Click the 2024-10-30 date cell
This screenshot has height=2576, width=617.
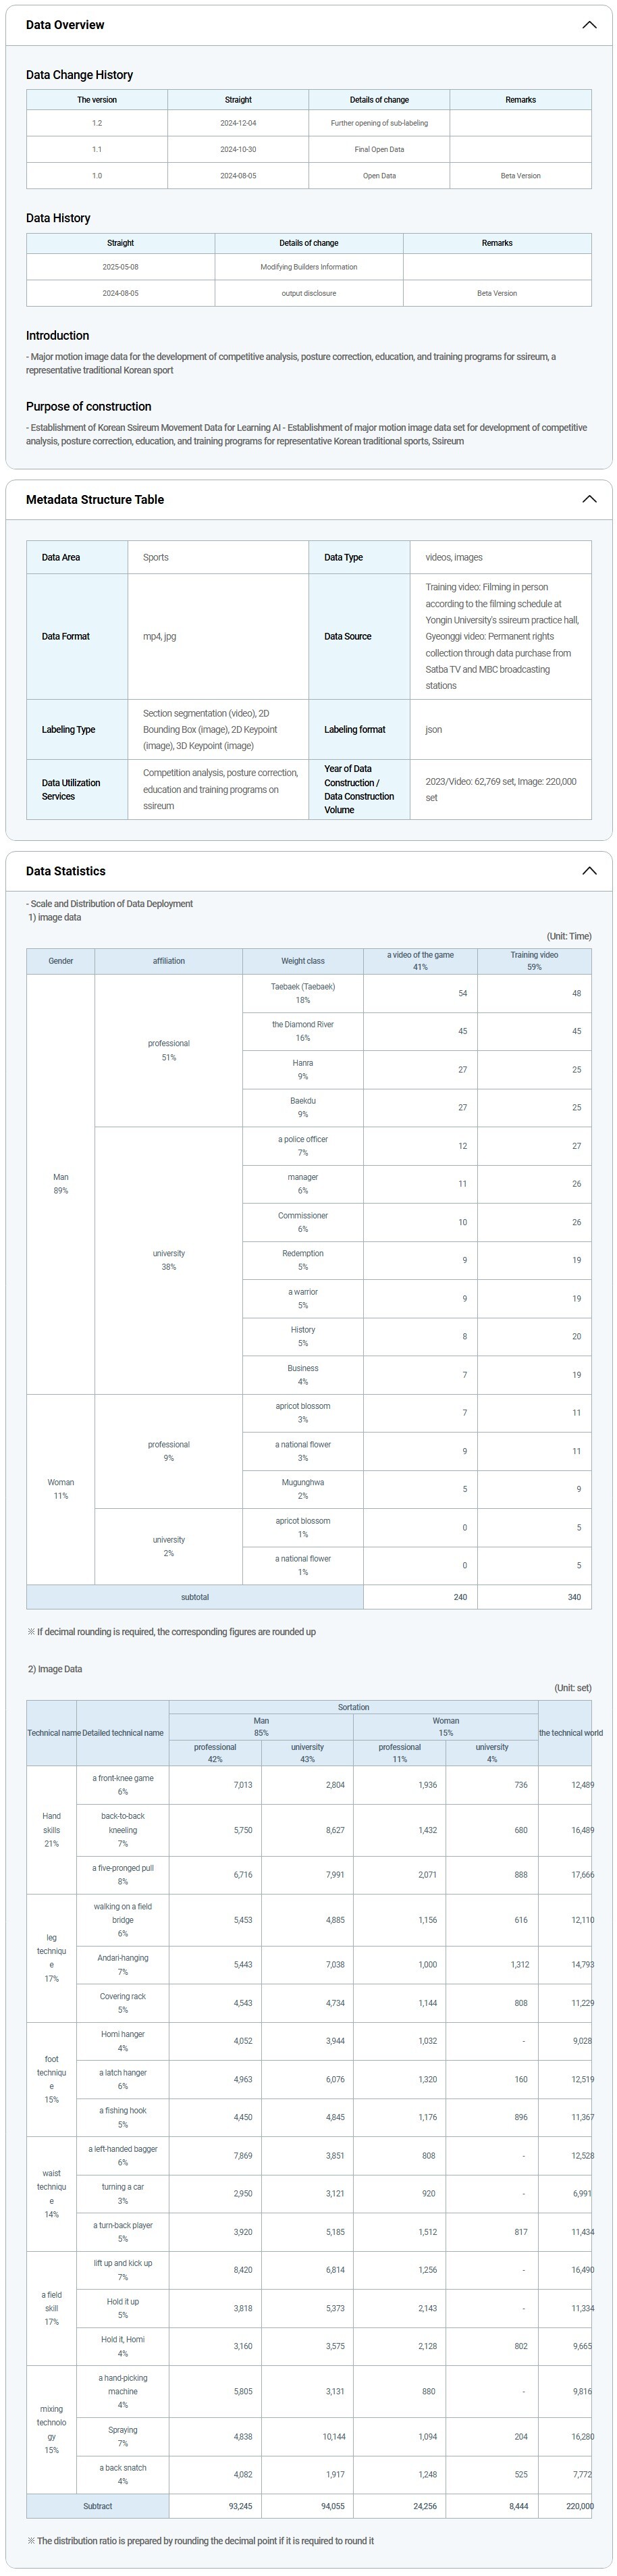(x=238, y=149)
